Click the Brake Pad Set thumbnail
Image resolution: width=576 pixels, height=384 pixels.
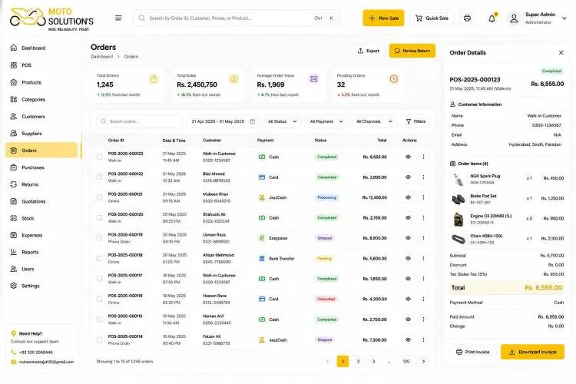[x=458, y=199]
